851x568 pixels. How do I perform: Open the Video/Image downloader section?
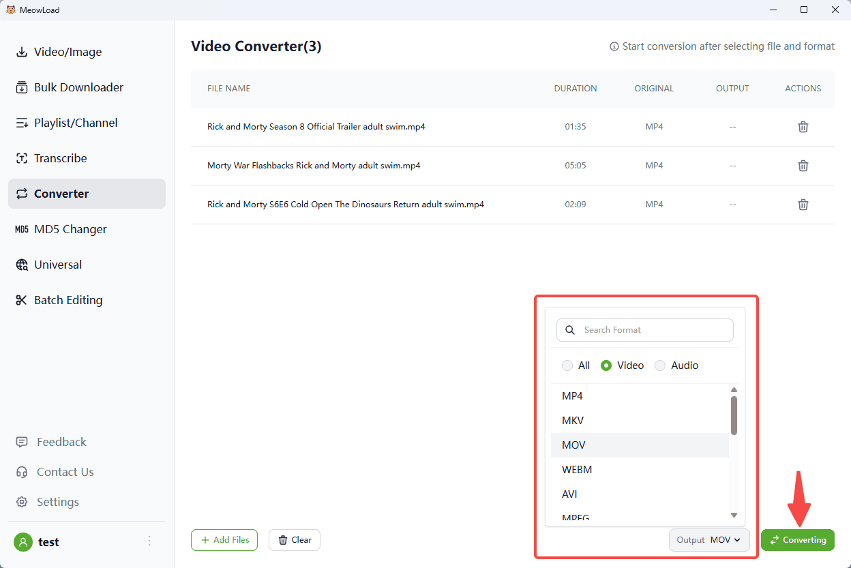(68, 52)
